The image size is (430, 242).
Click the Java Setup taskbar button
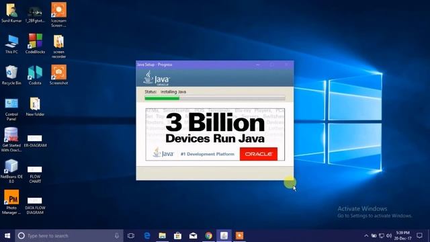coord(224,236)
